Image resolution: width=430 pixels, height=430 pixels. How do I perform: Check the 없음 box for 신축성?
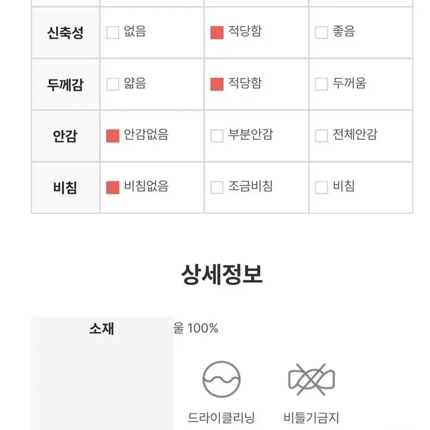point(113,33)
